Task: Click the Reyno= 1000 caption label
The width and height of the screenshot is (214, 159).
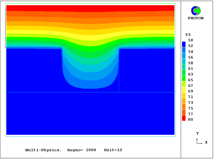Action: tap(82, 150)
